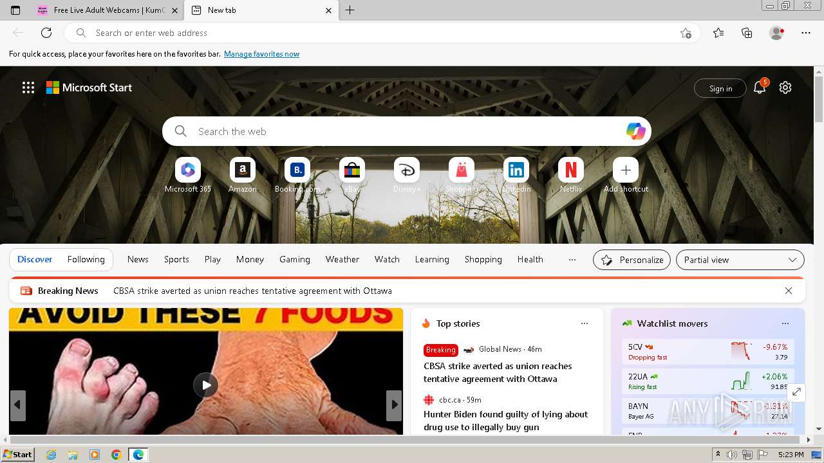
Task: Go to next carousel slide
Action: 394,405
